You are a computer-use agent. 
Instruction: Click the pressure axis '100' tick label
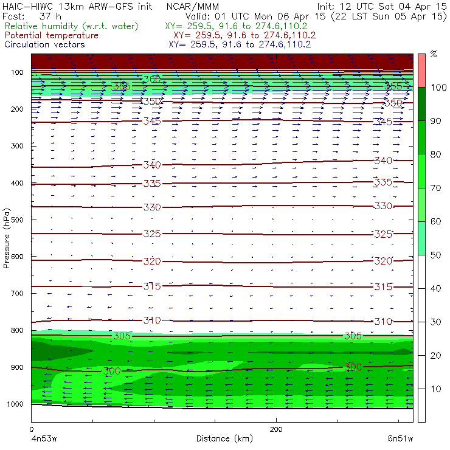(17, 72)
